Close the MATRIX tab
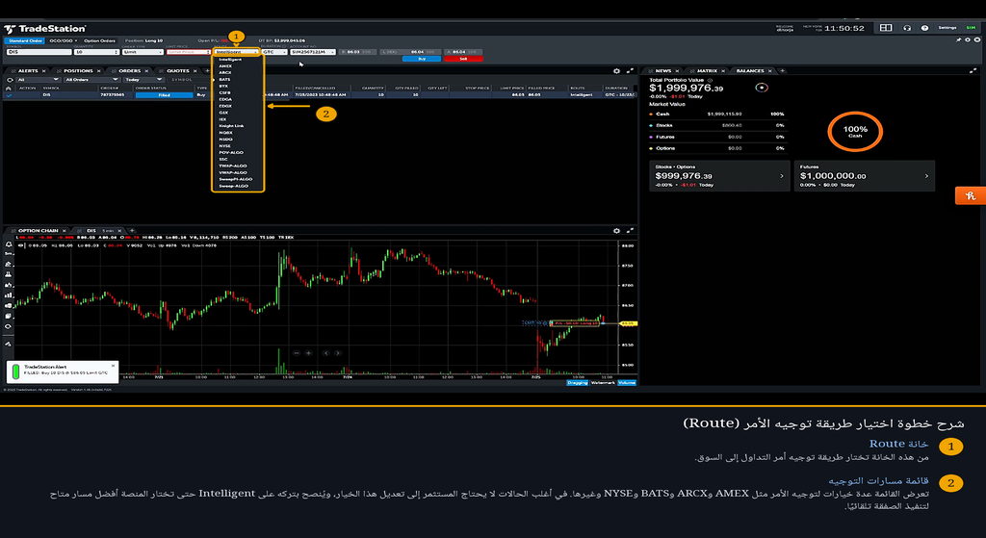 [x=723, y=71]
